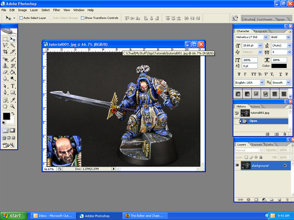
Task: Select the Crop tool
Action: (5, 51)
